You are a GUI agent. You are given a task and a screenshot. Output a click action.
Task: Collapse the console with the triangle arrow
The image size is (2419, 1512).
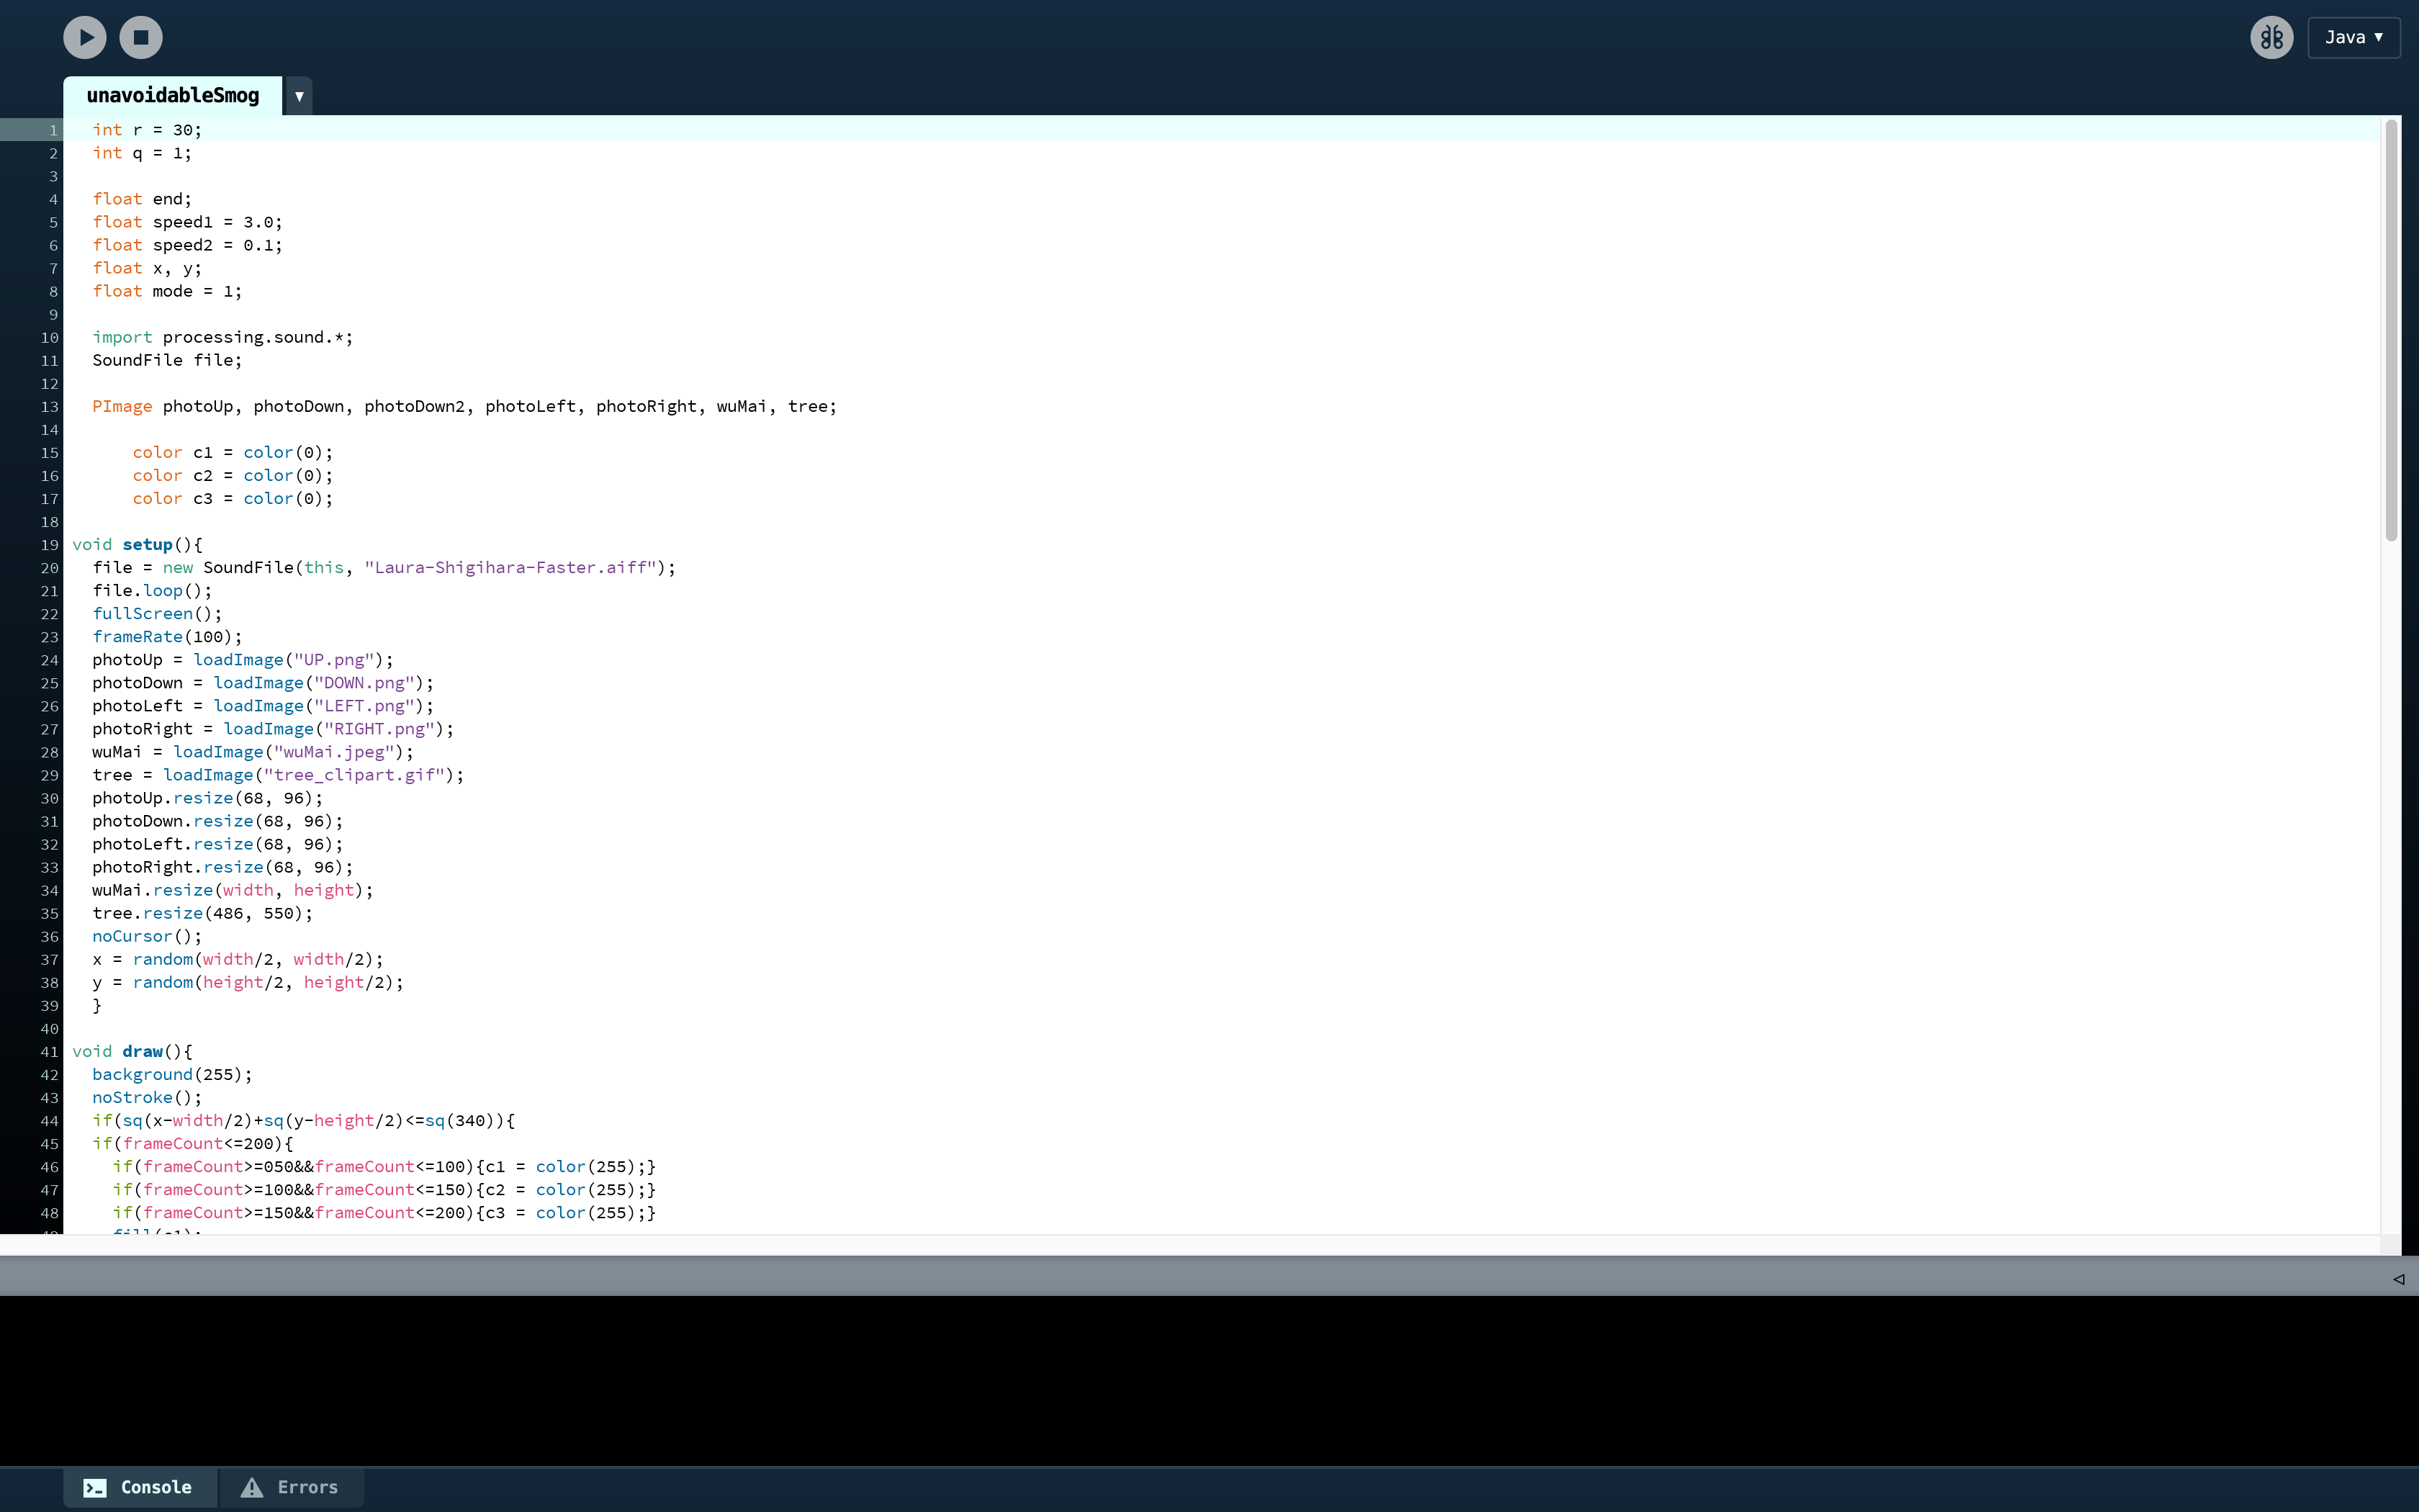(2398, 1278)
